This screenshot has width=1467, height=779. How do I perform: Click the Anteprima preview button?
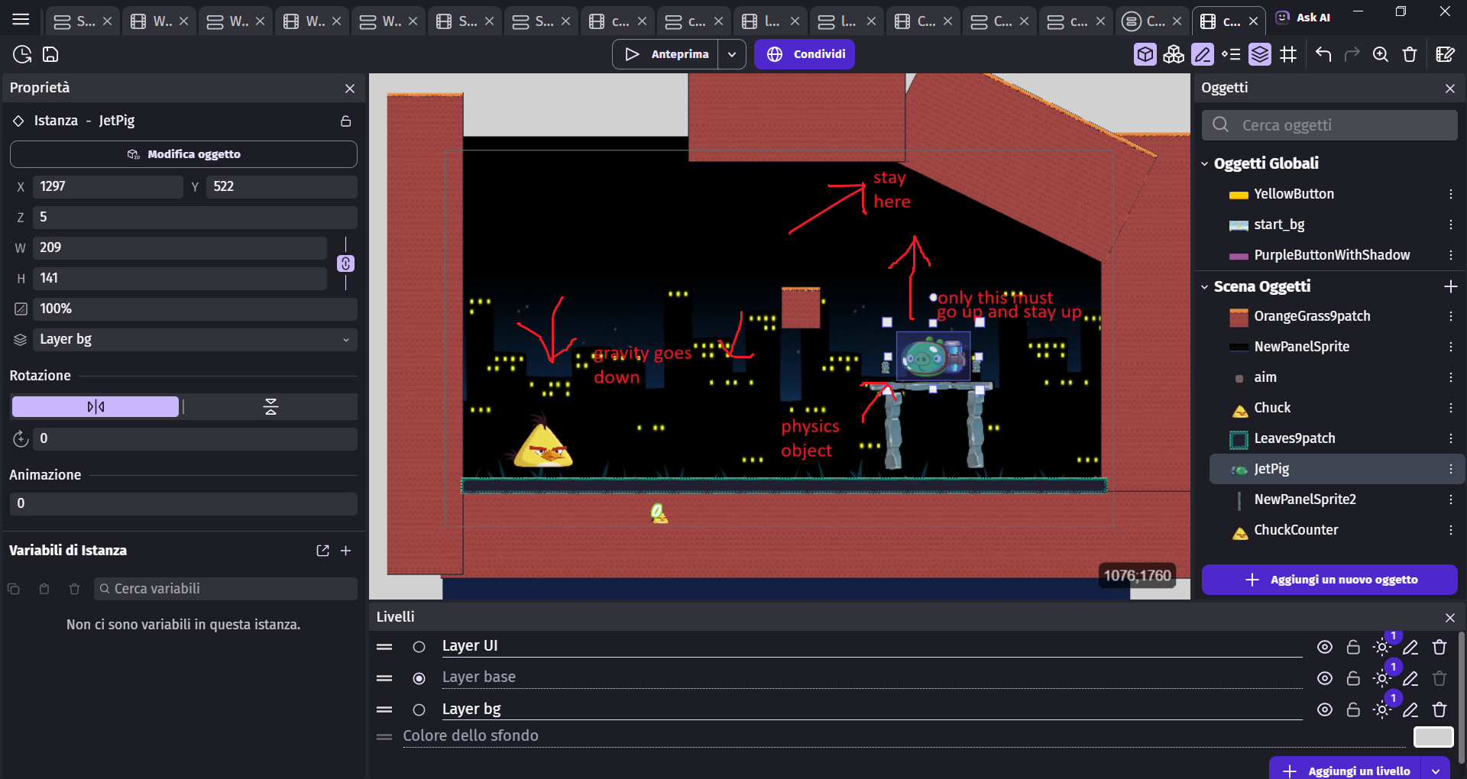[665, 54]
